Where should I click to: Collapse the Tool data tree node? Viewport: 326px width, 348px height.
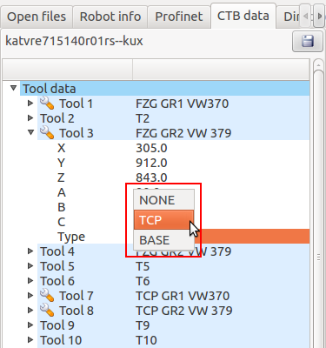tap(13, 88)
